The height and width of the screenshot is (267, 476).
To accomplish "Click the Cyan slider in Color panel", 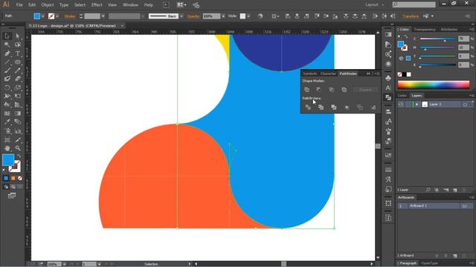I will pyautogui.click(x=438, y=39).
